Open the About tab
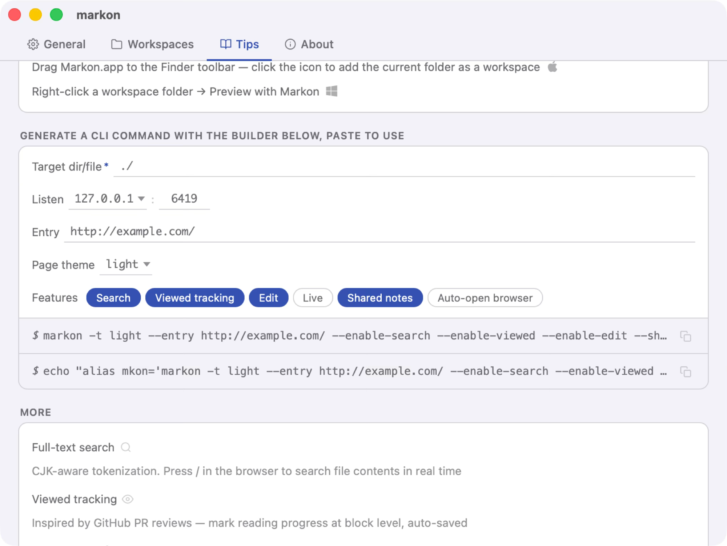 pyautogui.click(x=309, y=44)
